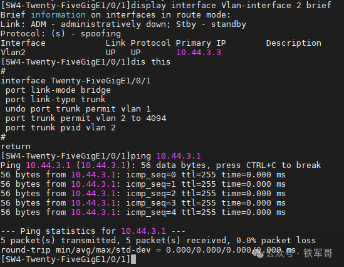Click the Primary IP column header
344x267 pixels.
[x=201, y=43]
